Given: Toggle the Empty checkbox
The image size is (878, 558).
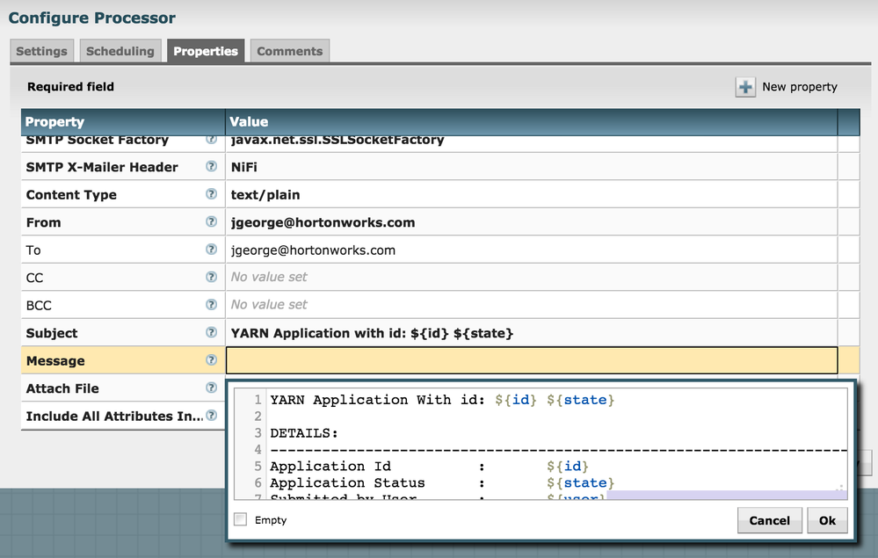Looking at the screenshot, I should [241, 520].
